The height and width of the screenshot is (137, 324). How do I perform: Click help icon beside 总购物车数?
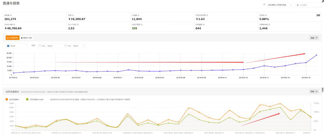(x=269, y=24)
